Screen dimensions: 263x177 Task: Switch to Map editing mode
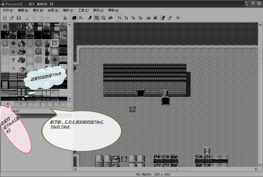coord(74,18)
